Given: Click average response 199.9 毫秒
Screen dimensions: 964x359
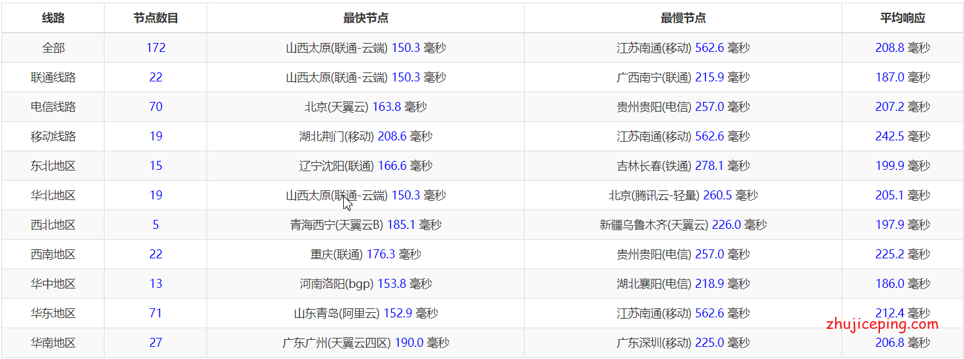Looking at the screenshot, I should pos(902,166).
